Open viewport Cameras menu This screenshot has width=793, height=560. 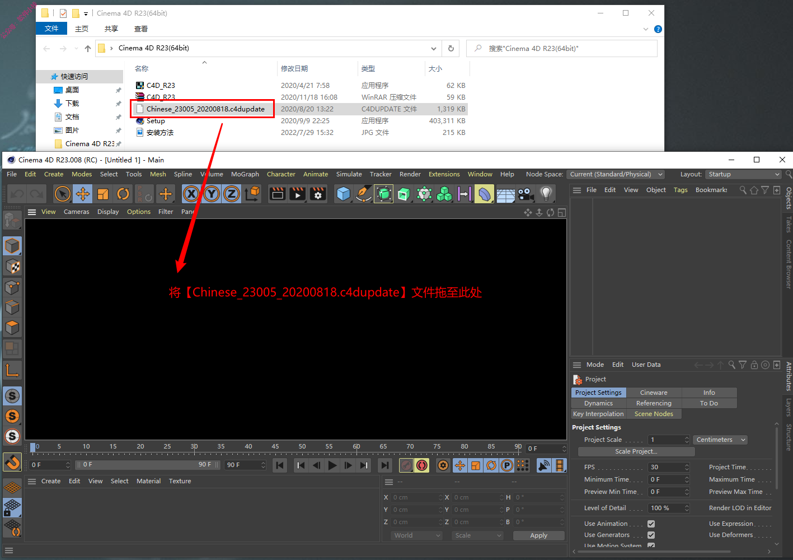point(76,212)
